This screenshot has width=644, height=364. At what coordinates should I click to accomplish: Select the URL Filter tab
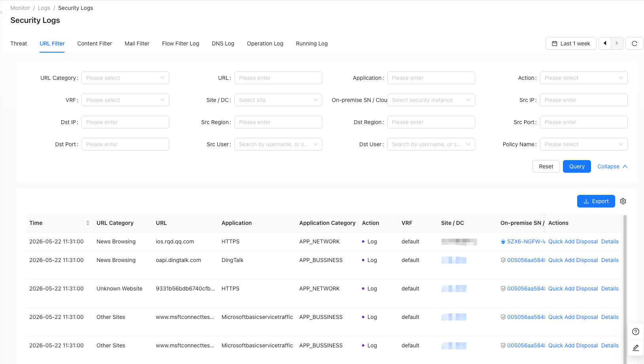52,43
